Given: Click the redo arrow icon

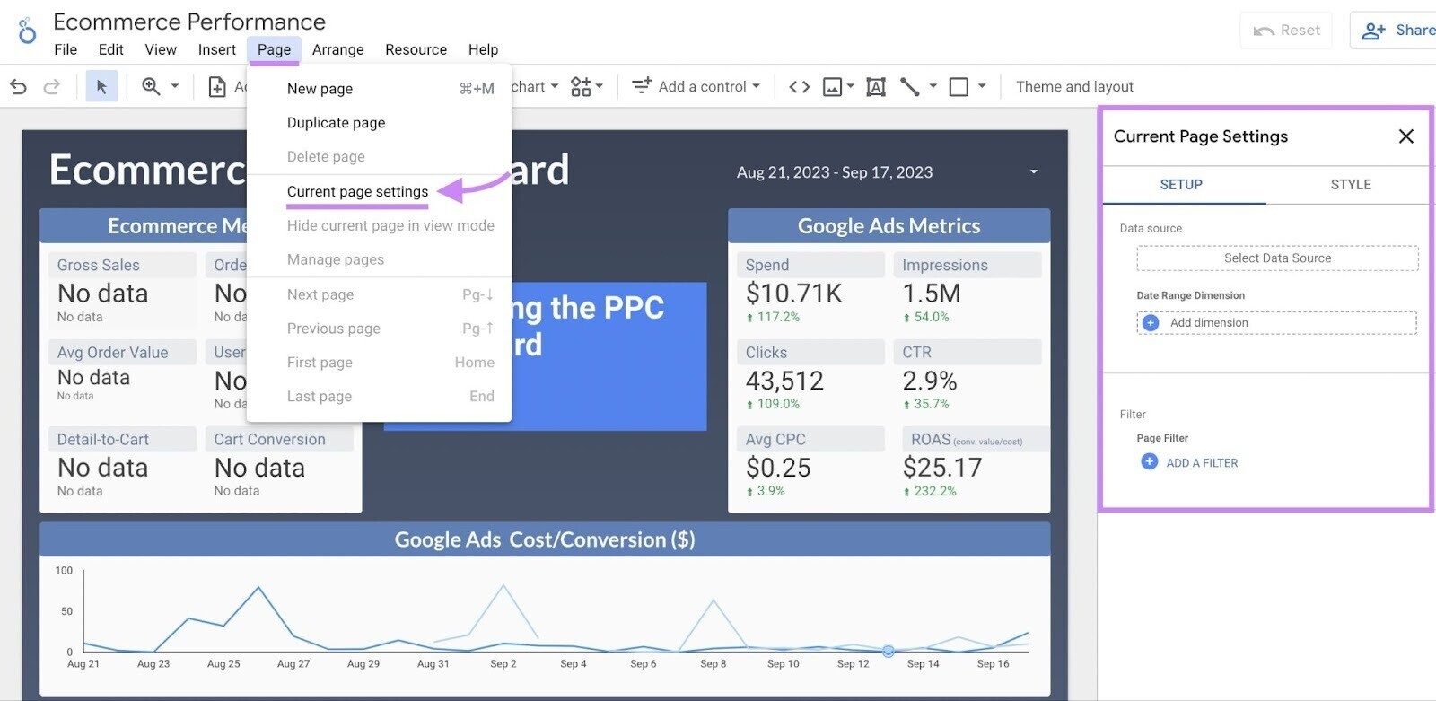Looking at the screenshot, I should point(52,87).
